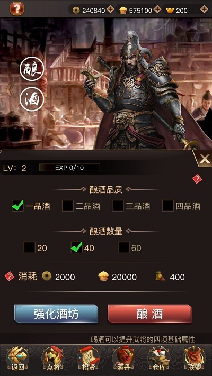Add more copper coins with plus
Screen dimensions: 212x376
point(110,10)
